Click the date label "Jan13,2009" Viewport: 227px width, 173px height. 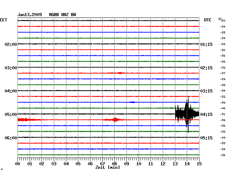coord(30,15)
